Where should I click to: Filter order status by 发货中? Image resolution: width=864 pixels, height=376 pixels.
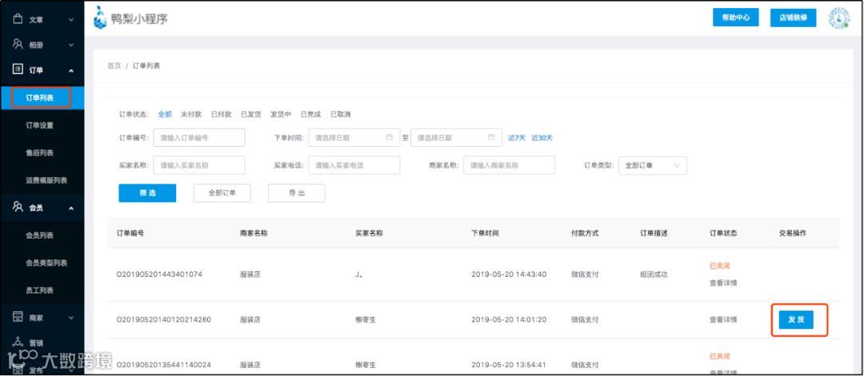coord(281,114)
